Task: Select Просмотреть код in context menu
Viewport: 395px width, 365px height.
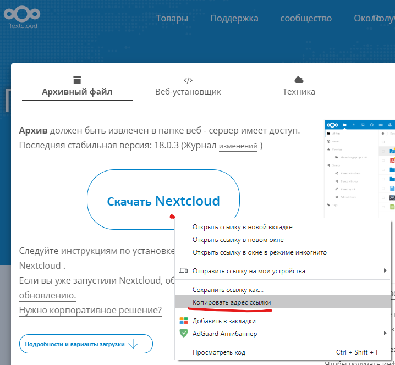Action: (x=219, y=352)
